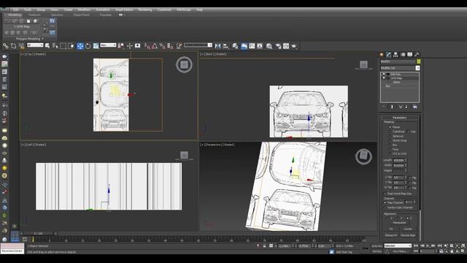Toggle Real-World Map Size checkbox
This screenshot has width=467, height=263.
(385, 194)
